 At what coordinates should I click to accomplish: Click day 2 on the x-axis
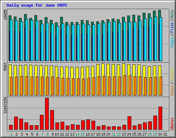16,134
